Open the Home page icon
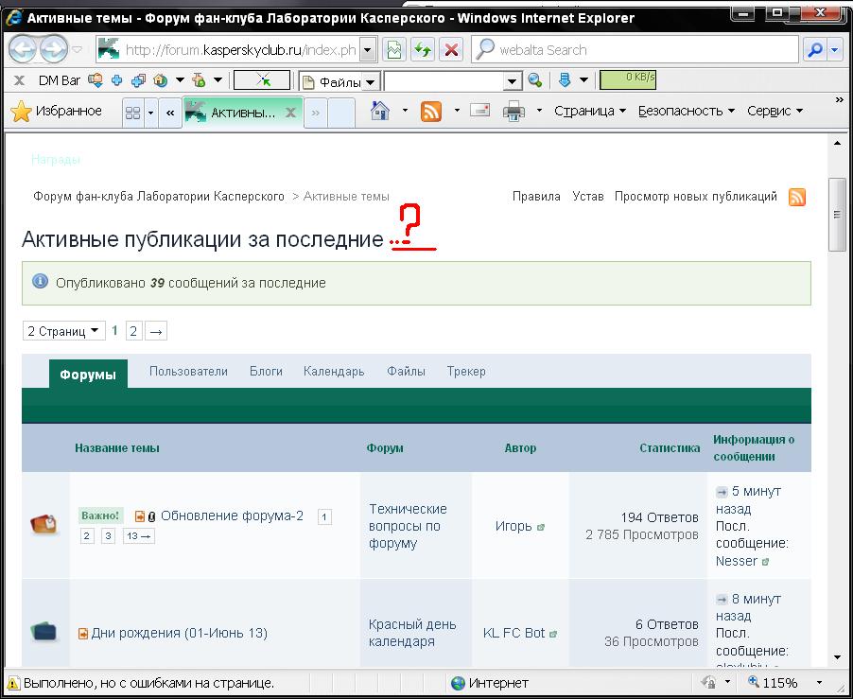Viewport: 853px width, 699px height. pyautogui.click(x=380, y=112)
